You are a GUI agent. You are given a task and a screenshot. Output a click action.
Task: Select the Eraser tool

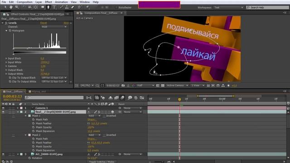click(x=72, y=7)
